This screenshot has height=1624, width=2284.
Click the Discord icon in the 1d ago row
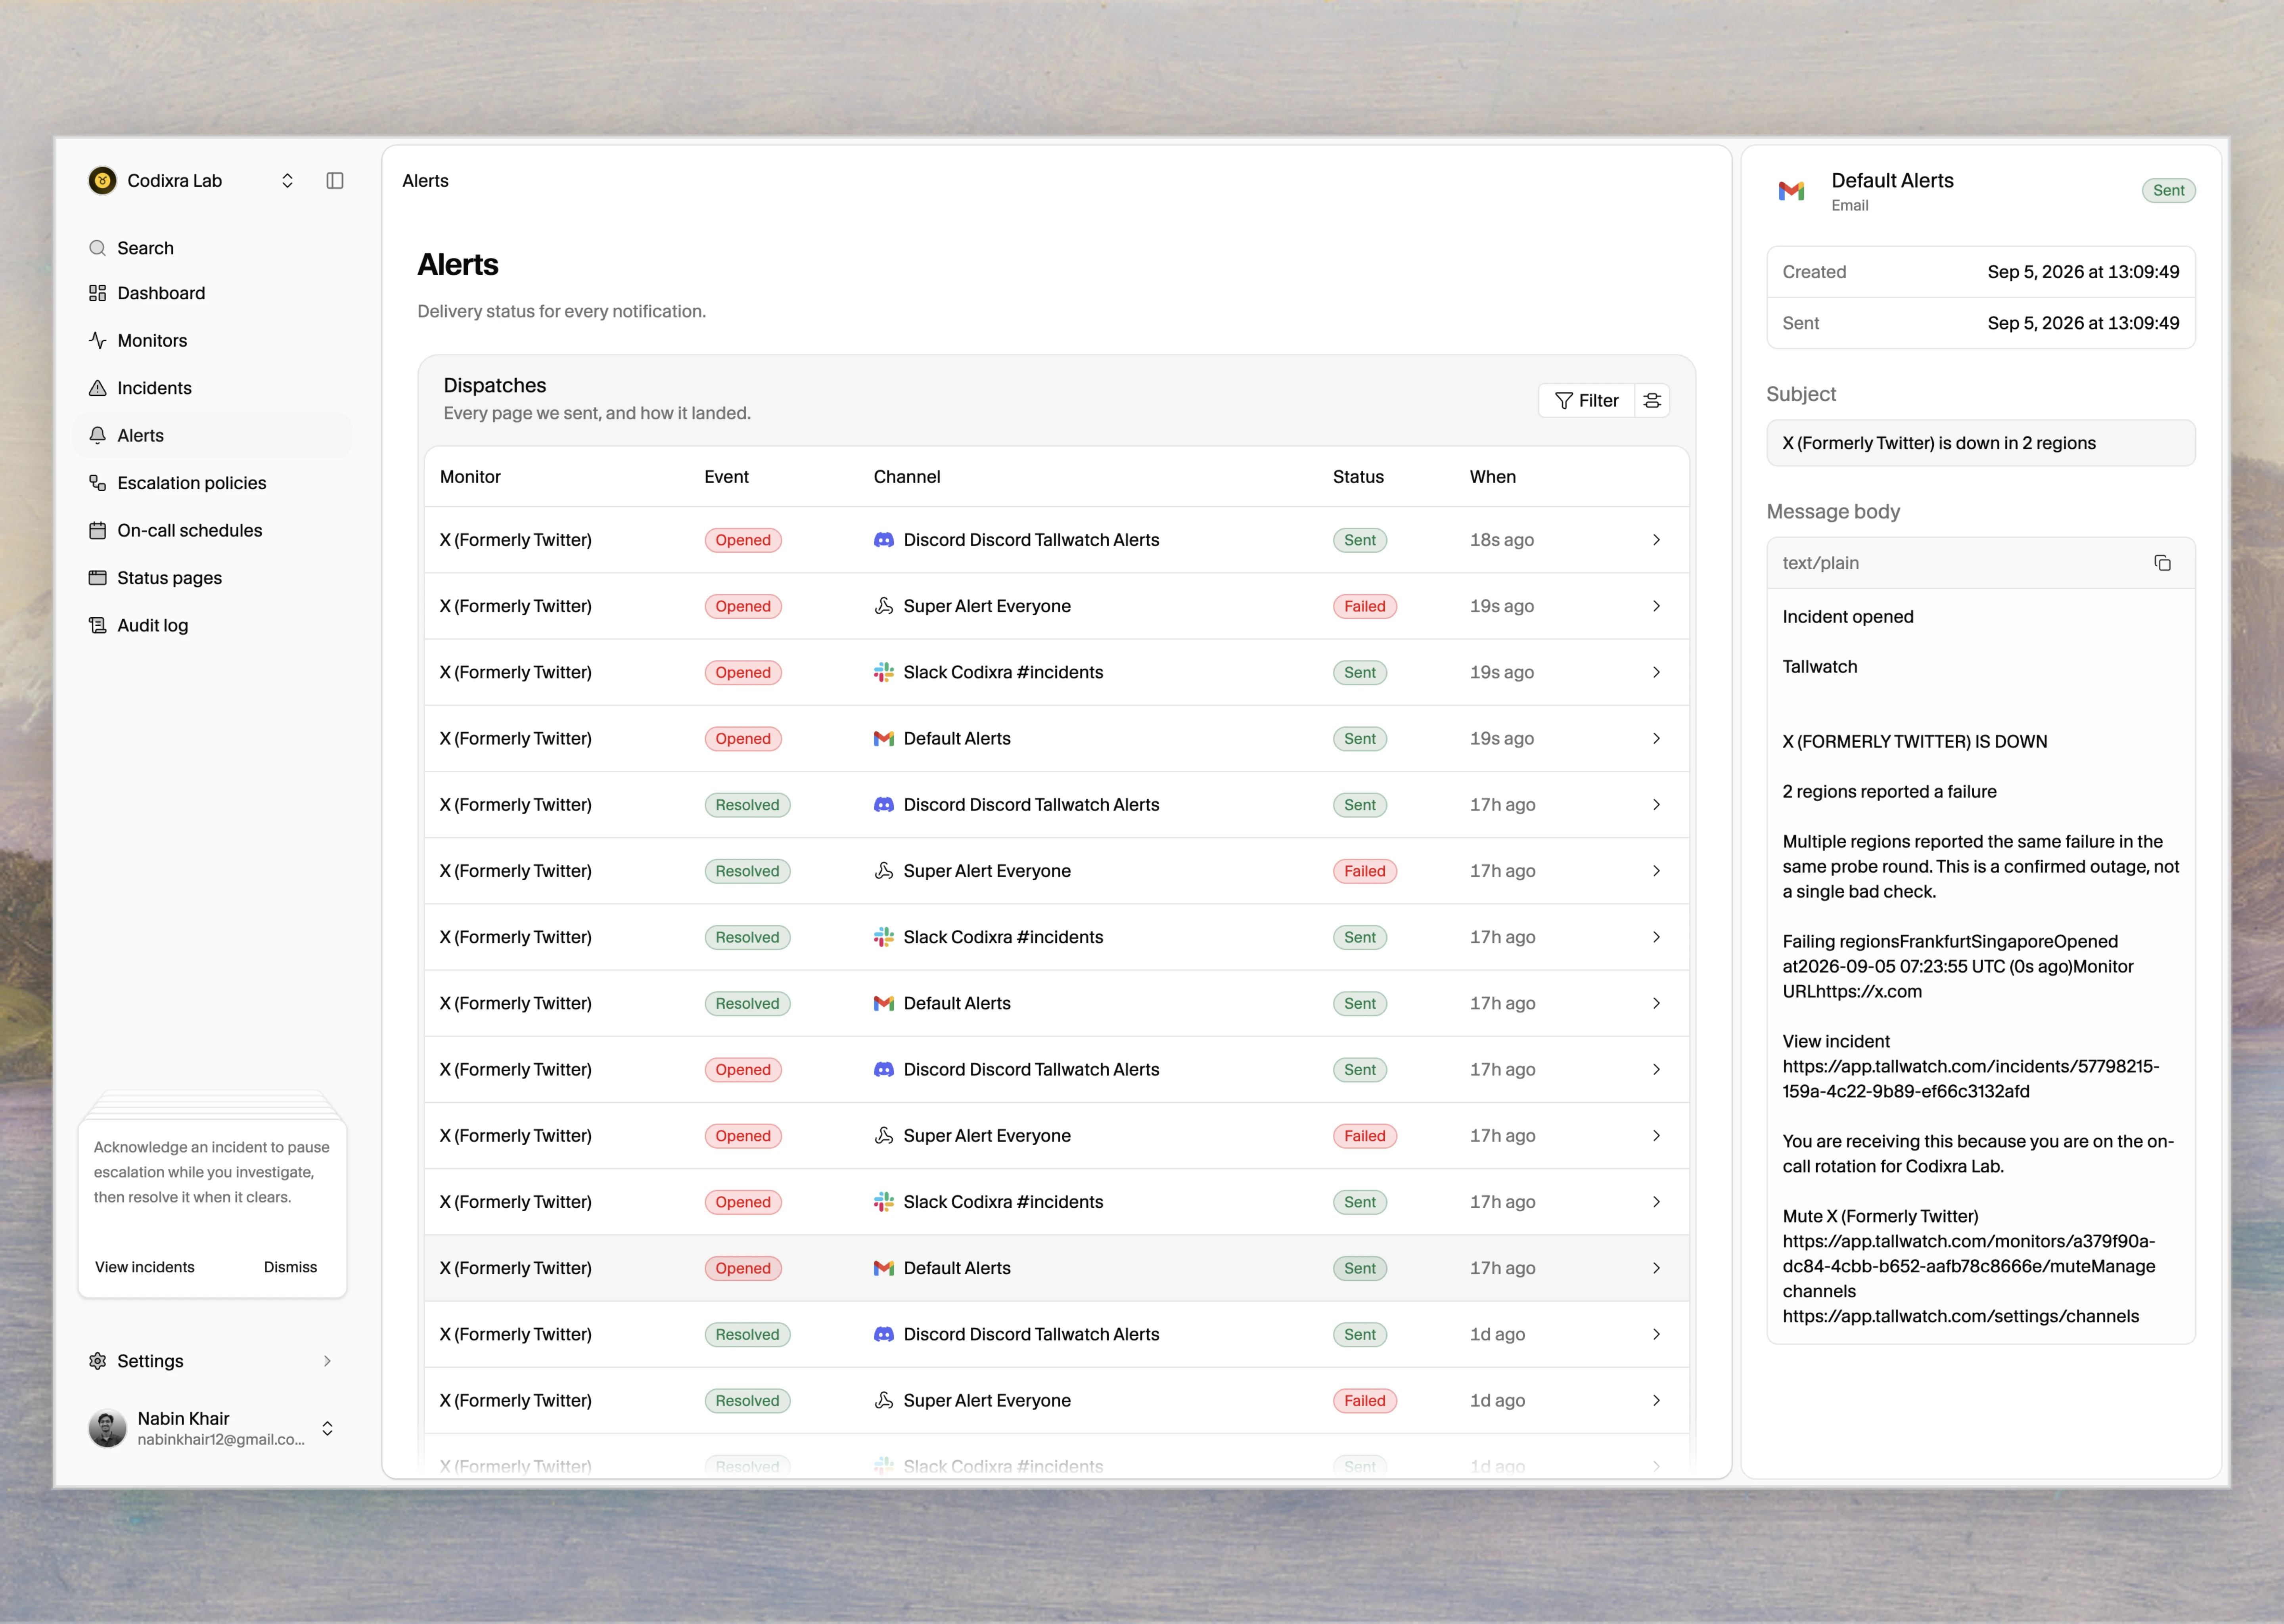click(883, 1334)
